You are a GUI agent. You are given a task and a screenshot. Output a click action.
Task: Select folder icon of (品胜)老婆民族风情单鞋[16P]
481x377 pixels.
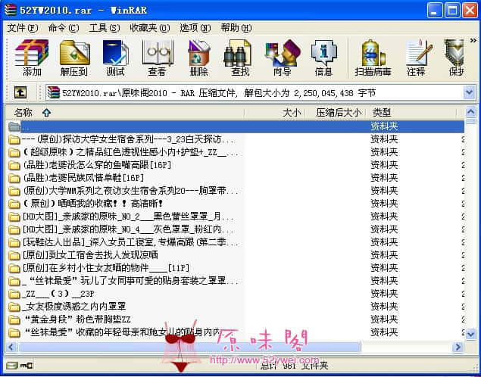14,178
